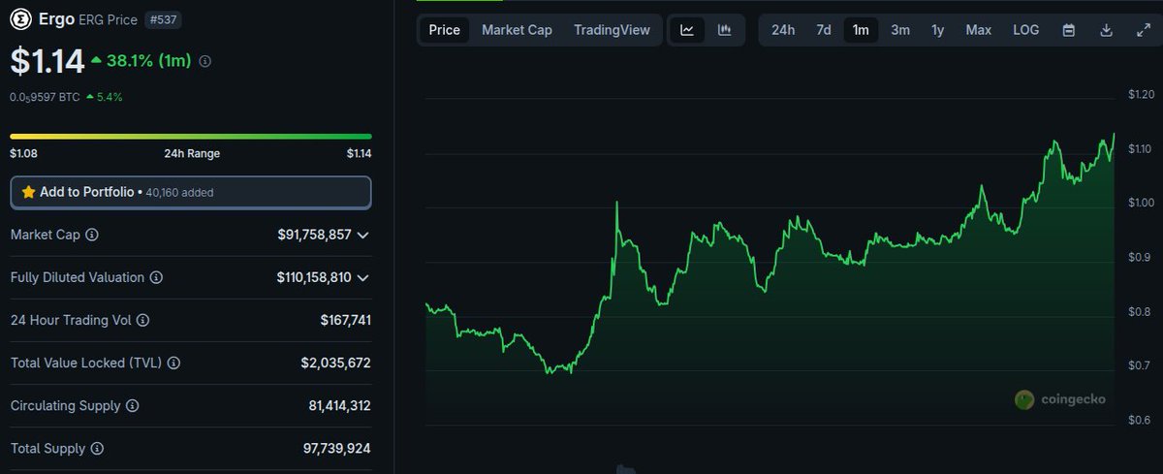1163x474 pixels.
Task: Show Circulating Supply info icon
Action: tap(133, 406)
